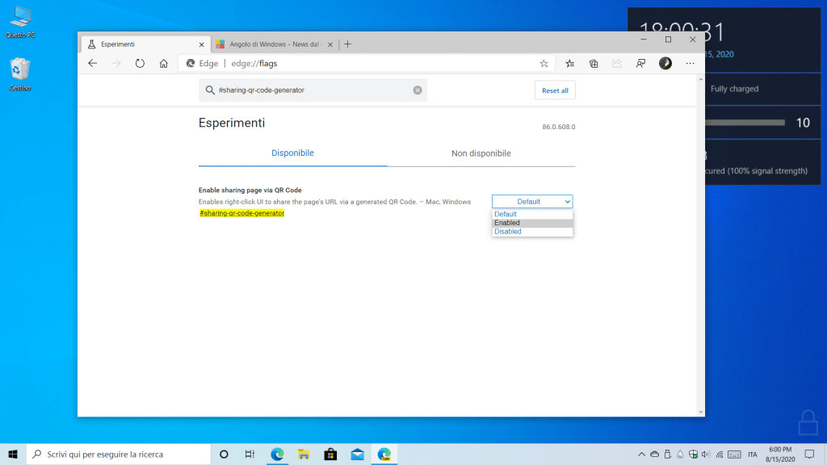
Task: Pick the Default option in list
Action: [x=506, y=214]
